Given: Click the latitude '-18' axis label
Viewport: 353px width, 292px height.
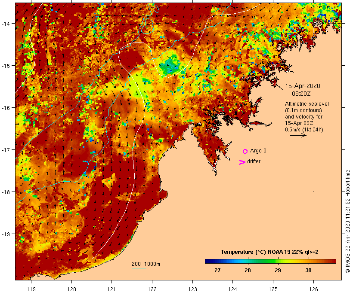Looking at the screenshot, I should pos(5,192).
